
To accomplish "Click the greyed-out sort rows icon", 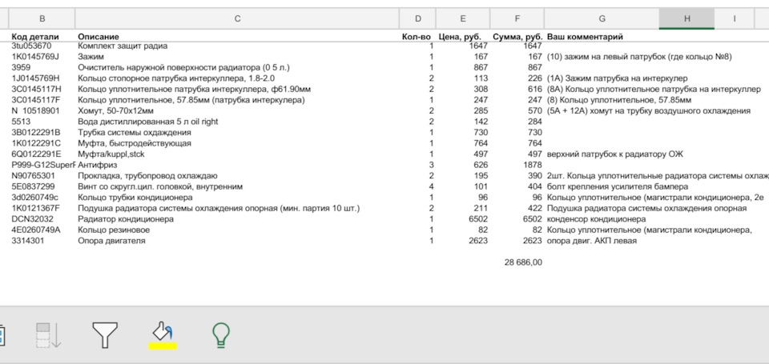I will tap(49, 335).
